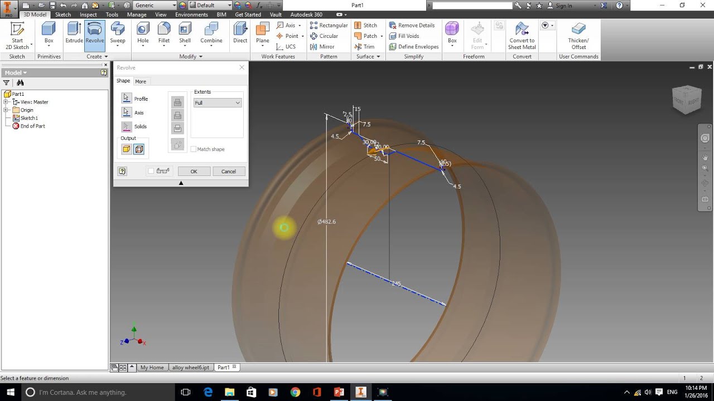
Task: Collapse the Revolve dialog bottom arrow
Action: [181, 183]
